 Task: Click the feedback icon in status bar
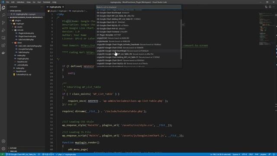pyautogui.click(x=270, y=154)
